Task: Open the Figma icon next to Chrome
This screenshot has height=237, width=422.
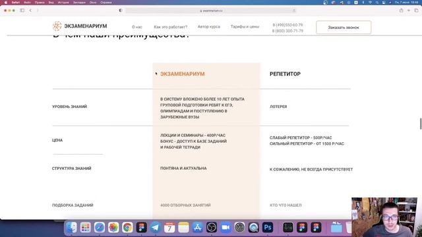Action: pyautogui.click(x=141, y=227)
